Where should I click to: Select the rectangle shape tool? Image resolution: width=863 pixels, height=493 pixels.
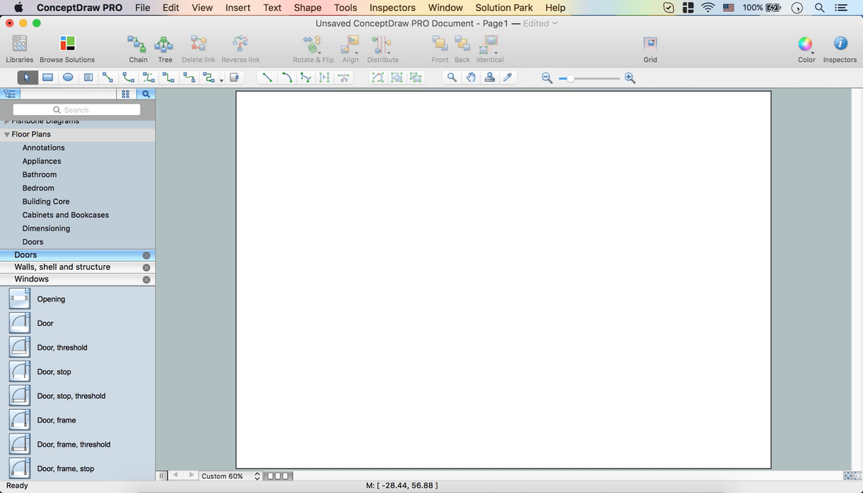(48, 78)
